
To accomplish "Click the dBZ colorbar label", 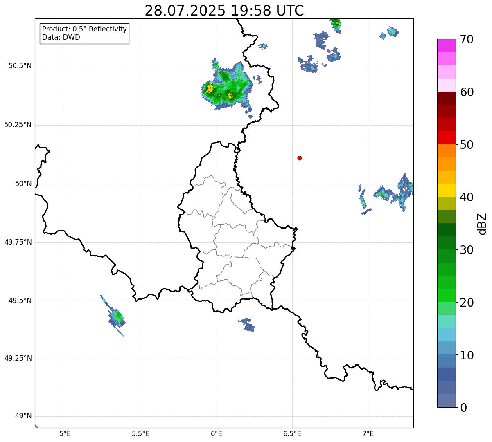I will point(482,224).
